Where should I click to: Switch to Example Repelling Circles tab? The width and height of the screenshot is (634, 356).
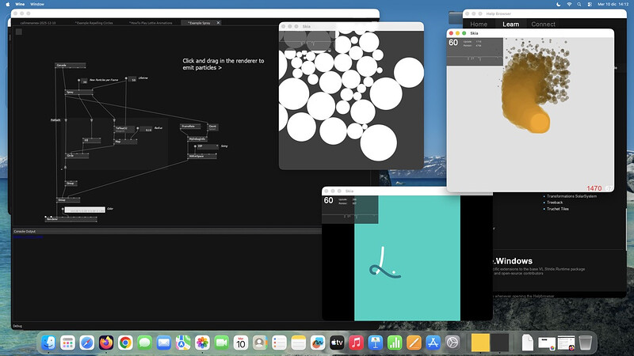pyautogui.click(x=94, y=24)
